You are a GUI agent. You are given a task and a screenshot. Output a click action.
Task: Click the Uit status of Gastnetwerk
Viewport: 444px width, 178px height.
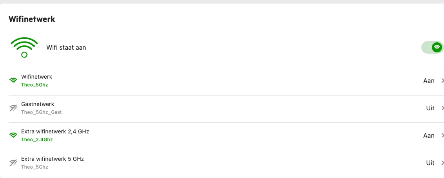(x=430, y=108)
